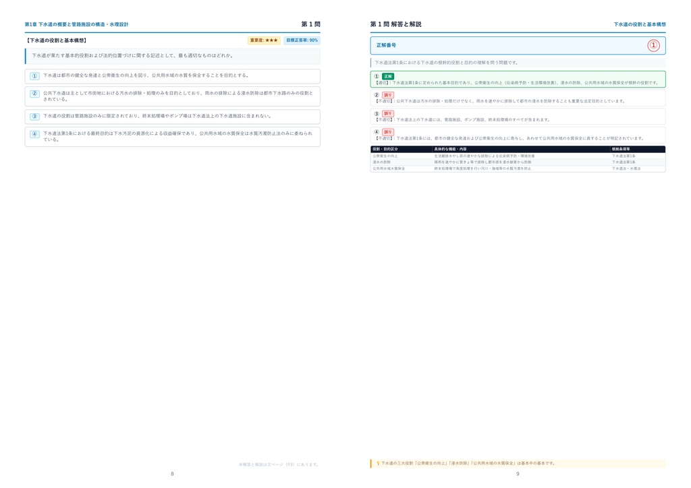Click the 【下水道の役割と基本構想】 section title
This screenshot has width=691, height=488.
56,40
